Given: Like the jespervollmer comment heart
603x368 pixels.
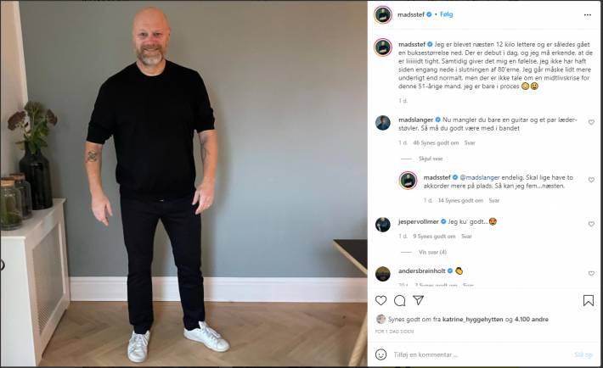Looking at the screenshot, I should click(591, 224).
